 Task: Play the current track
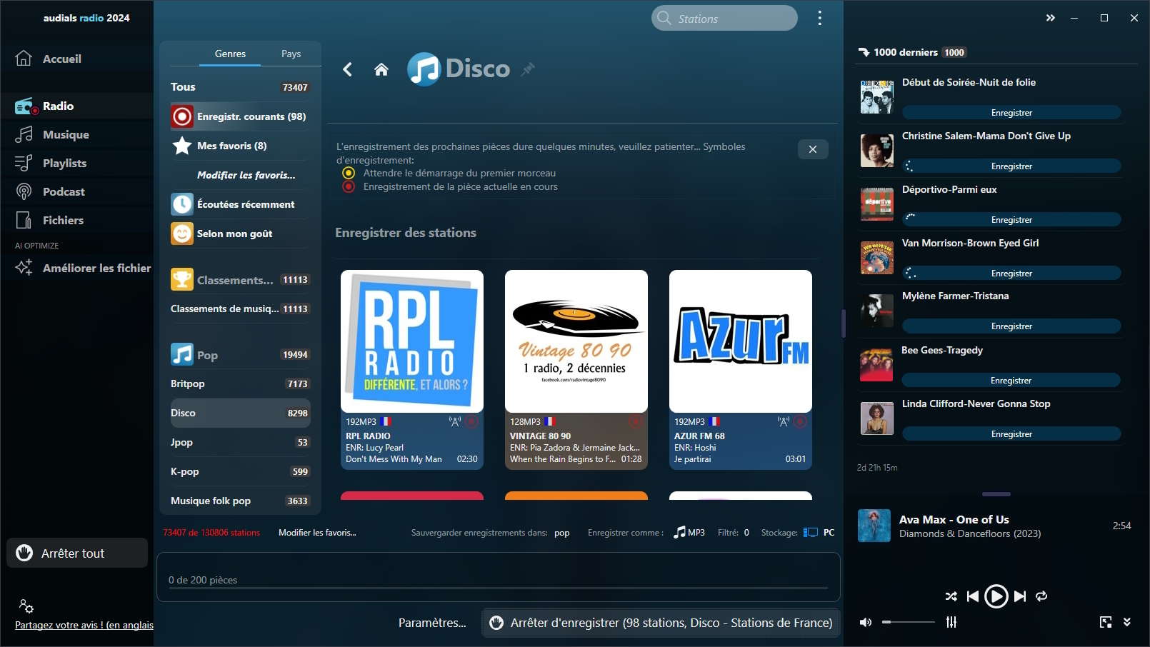coord(996,596)
